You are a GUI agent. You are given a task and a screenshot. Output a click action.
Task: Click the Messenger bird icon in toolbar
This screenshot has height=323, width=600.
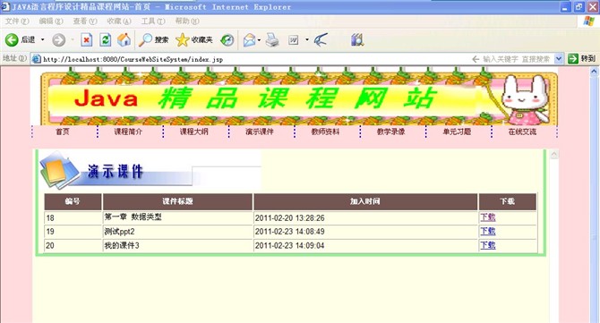pos(321,39)
